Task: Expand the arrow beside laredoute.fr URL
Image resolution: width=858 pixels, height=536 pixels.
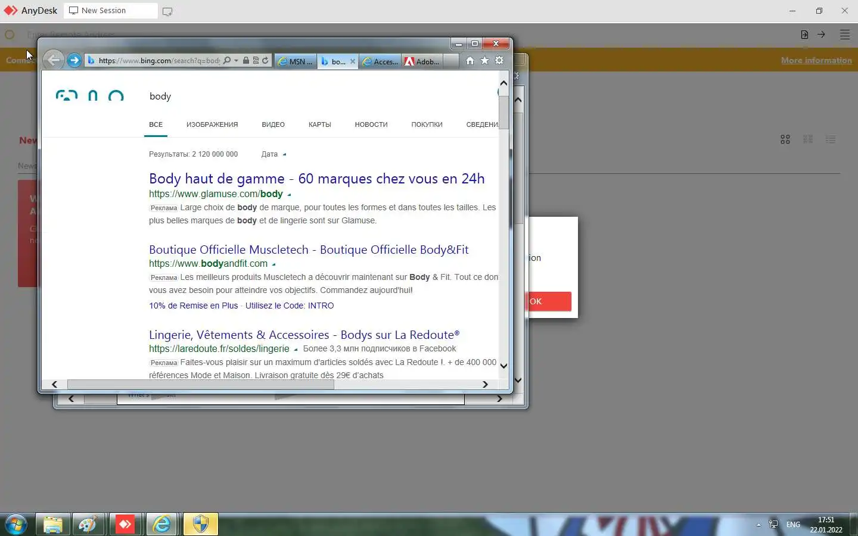Action: pyautogui.click(x=296, y=350)
